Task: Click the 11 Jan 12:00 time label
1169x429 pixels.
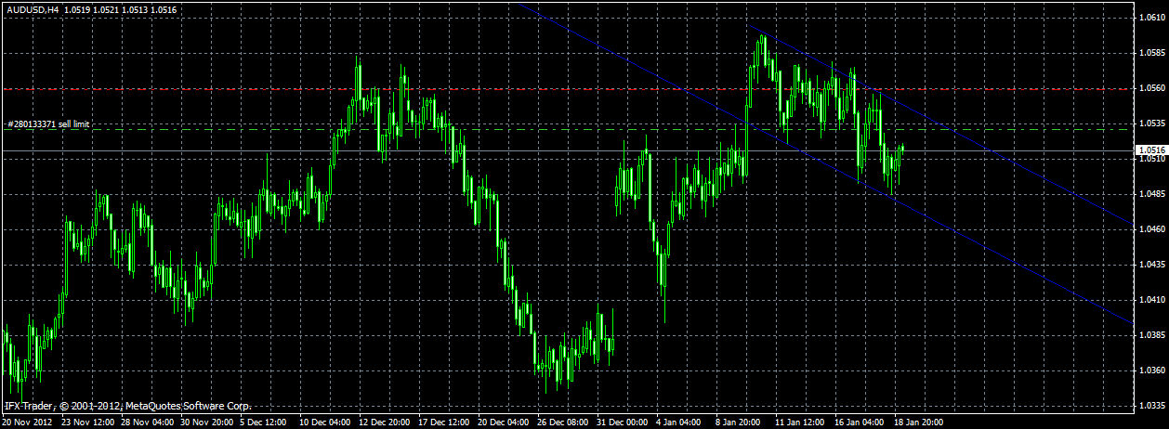Action: point(801,422)
